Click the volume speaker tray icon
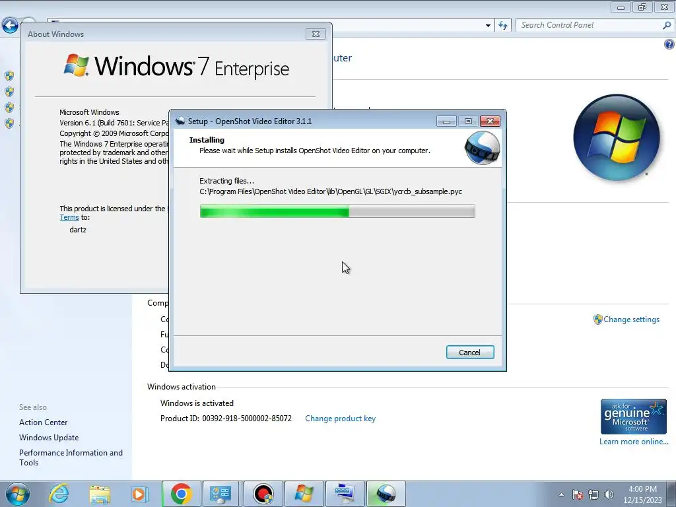 click(609, 494)
